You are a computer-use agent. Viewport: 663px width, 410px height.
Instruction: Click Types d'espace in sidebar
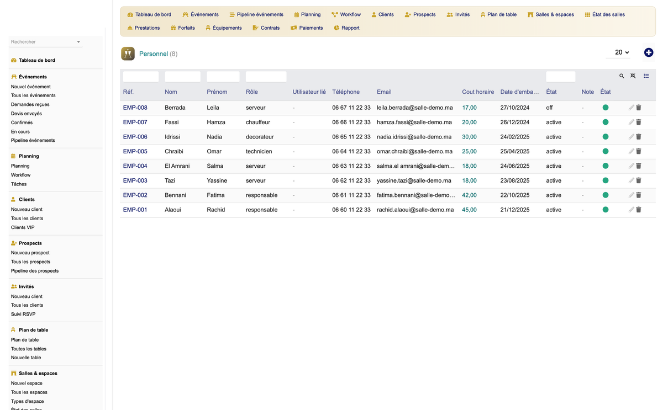tap(28, 401)
